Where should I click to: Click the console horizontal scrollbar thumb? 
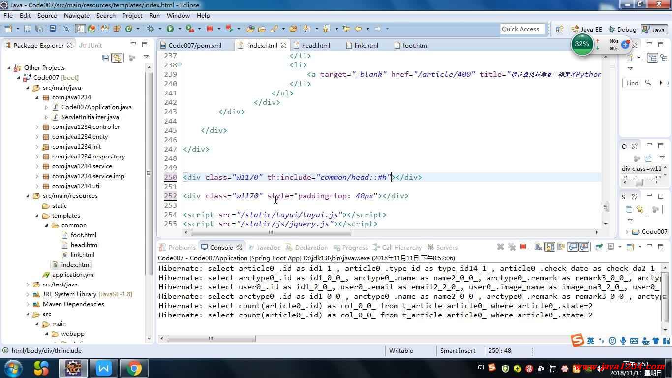click(x=211, y=338)
